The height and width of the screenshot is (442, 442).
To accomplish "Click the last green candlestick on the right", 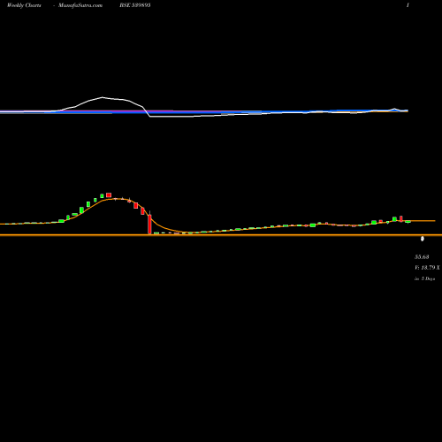I will (x=408, y=222).
